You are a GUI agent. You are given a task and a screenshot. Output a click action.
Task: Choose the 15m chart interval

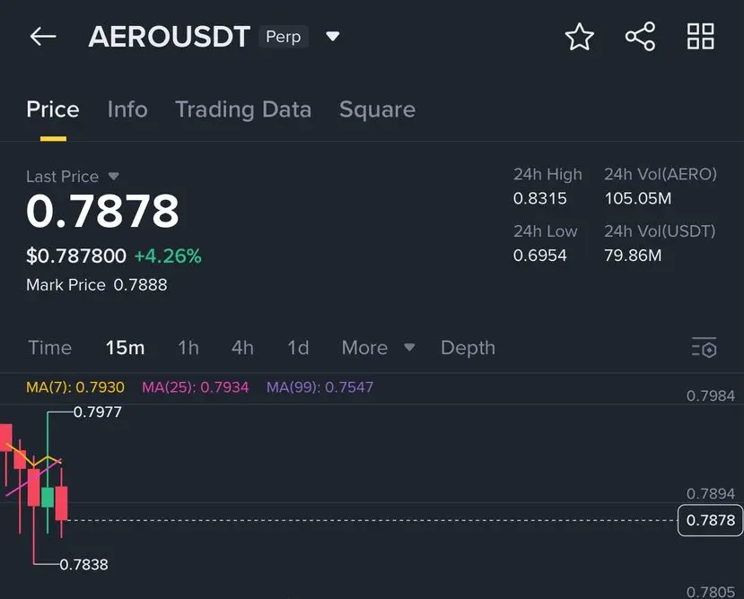pyautogui.click(x=125, y=348)
